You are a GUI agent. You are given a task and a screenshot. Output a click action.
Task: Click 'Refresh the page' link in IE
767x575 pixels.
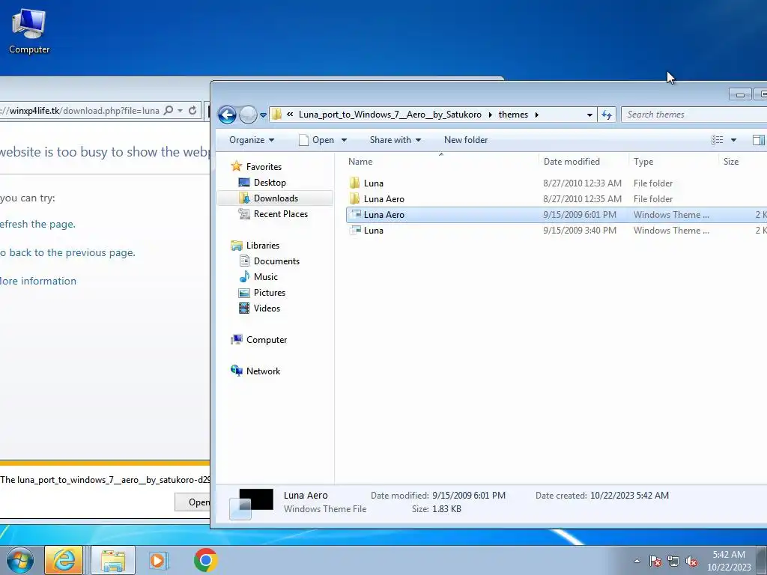tap(37, 225)
